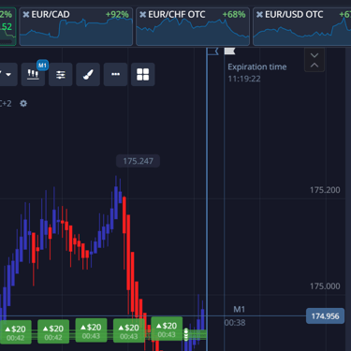Open the more options ellipsis button
The image size is (351, 351).
(x=115, y=74)
